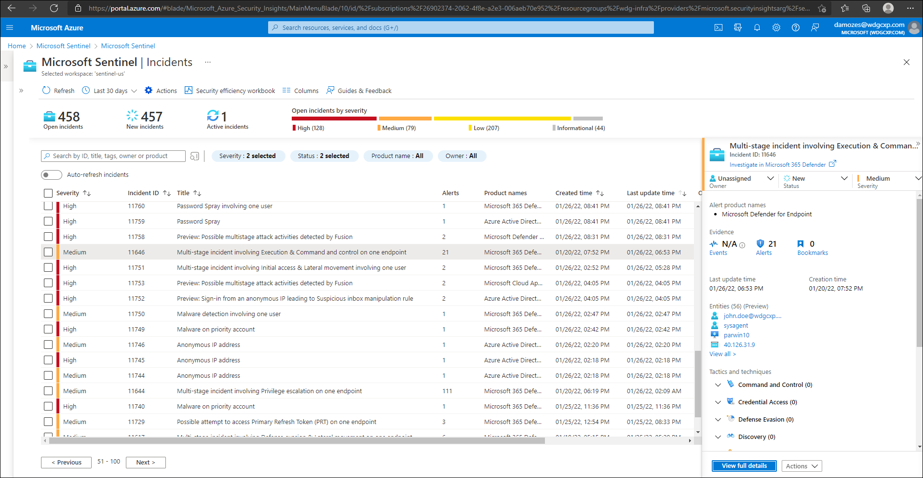Click the help question mark icon
The width and height of the screenshot is (923, 478).
[795, 27]
